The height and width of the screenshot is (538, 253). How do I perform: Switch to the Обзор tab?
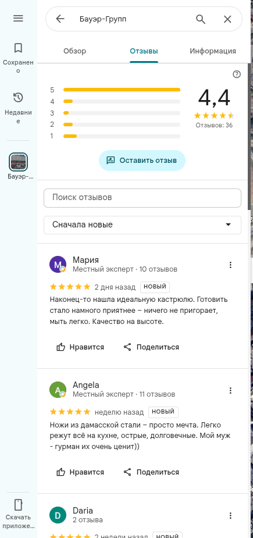click(x=75, y=51)
